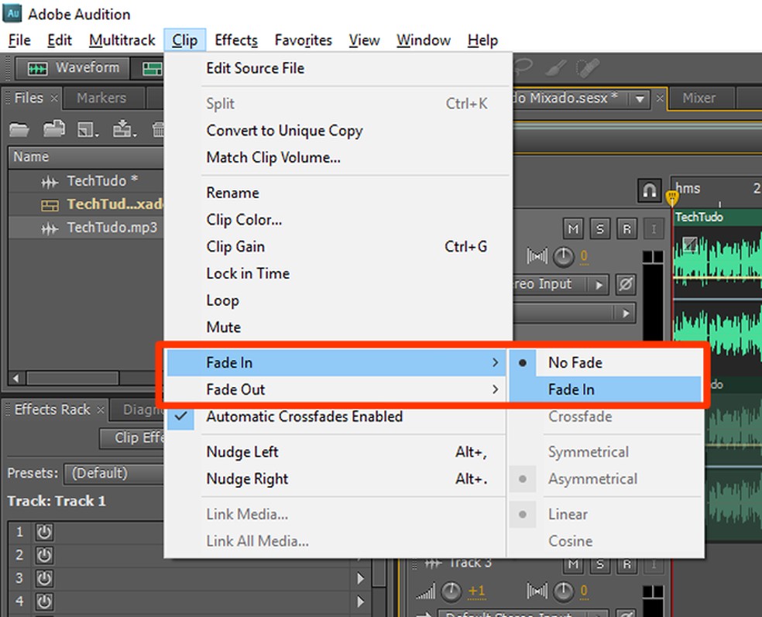Viewport: 762px width, 617px height.
Task: Open the Edit menu
Action: (60, 40)
